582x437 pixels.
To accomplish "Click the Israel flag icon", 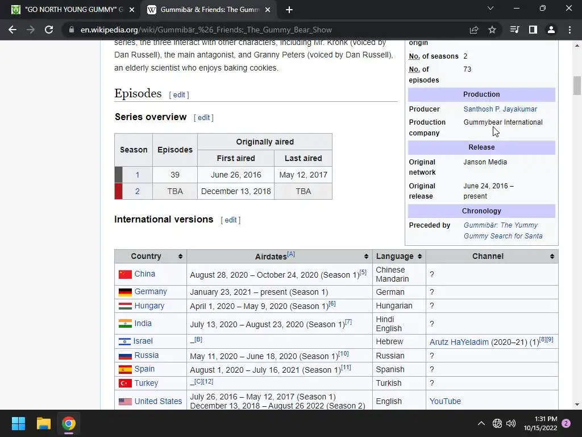I will tap(124, 341).
